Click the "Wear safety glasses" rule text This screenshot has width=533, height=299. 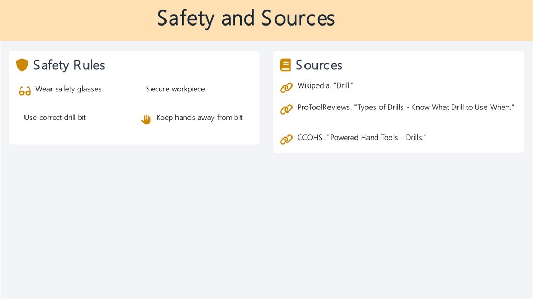[x=68, y=89]
